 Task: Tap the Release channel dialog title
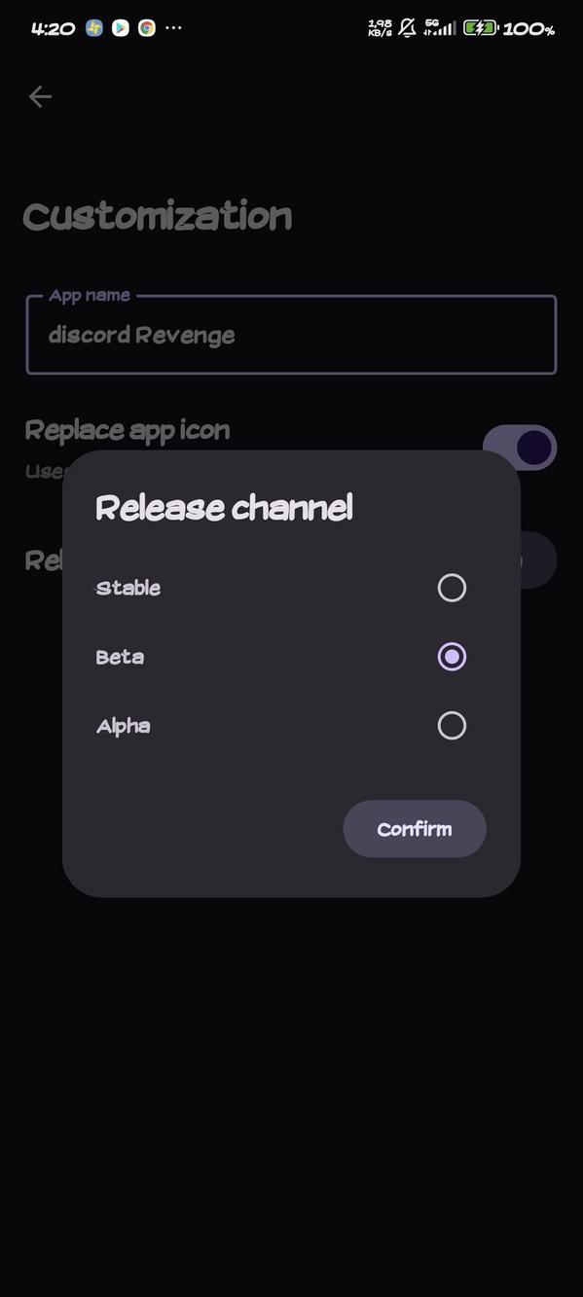tap(224, 507)
